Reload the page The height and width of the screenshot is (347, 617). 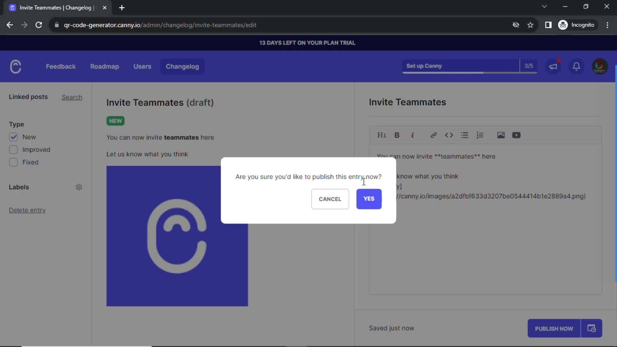tap(39, 25)
